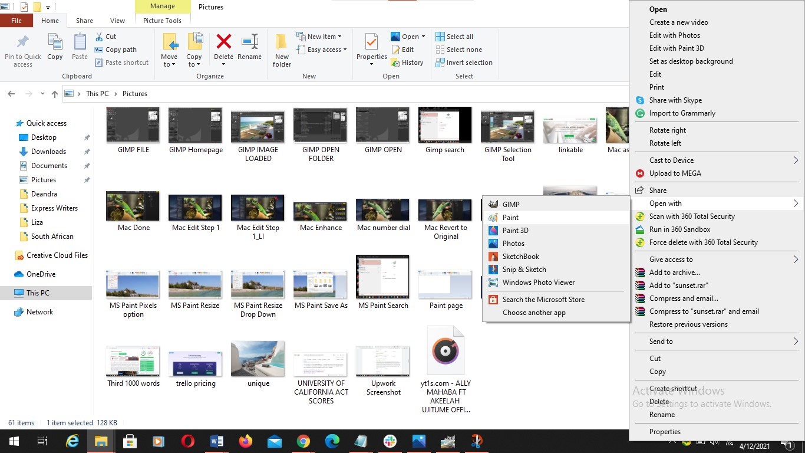The width and height of the screenshot is (805, 453).
Task: Choose Snip & Sketch in submenu
Action: [x=556, y=270]
